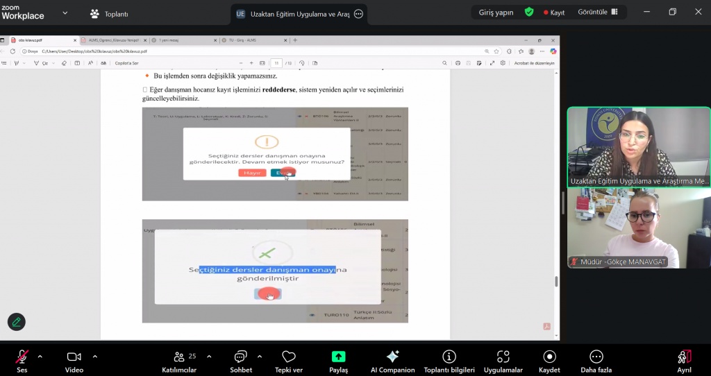Select Müdür Gökçe MANAVGAT video thumbnail
The image size is (711, 376).
click(639, 228)
